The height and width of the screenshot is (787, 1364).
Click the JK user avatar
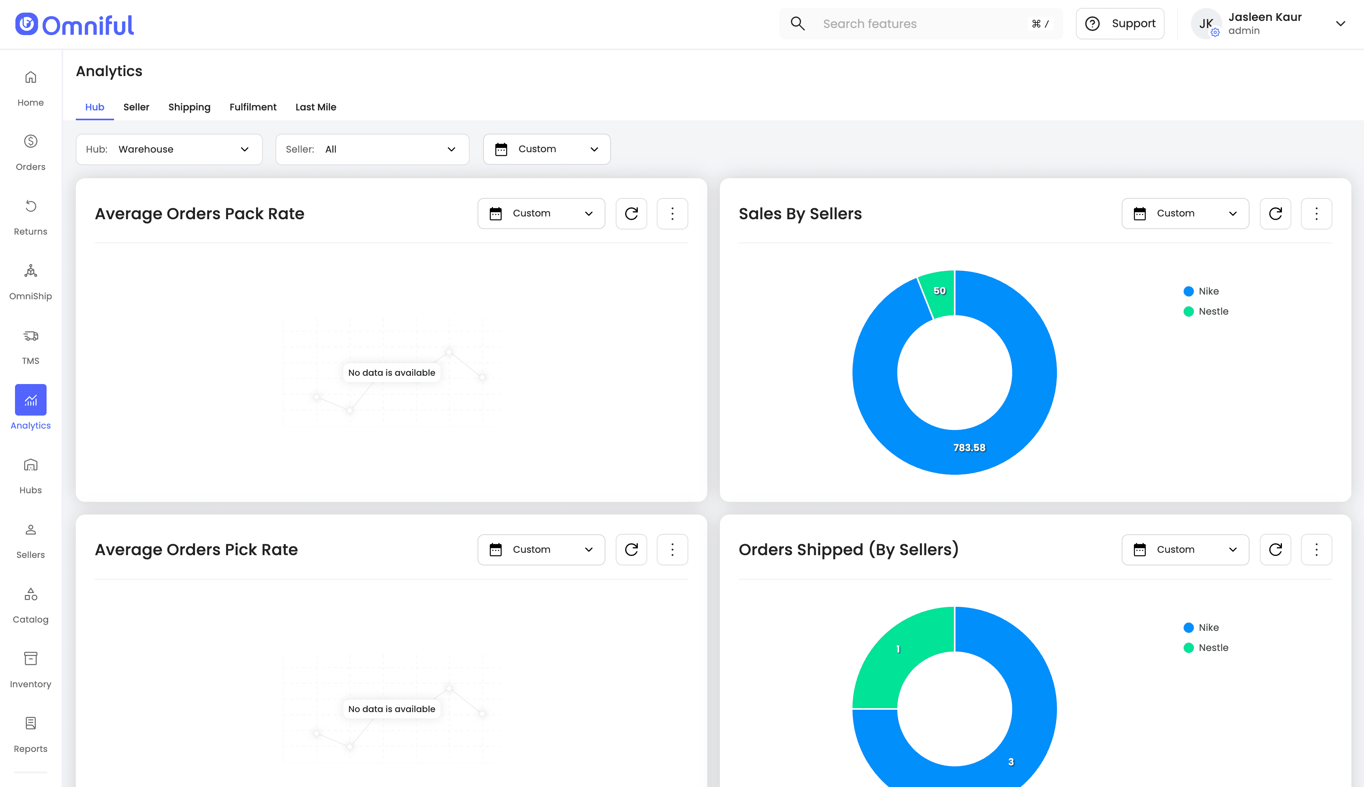coord(1206,24)
